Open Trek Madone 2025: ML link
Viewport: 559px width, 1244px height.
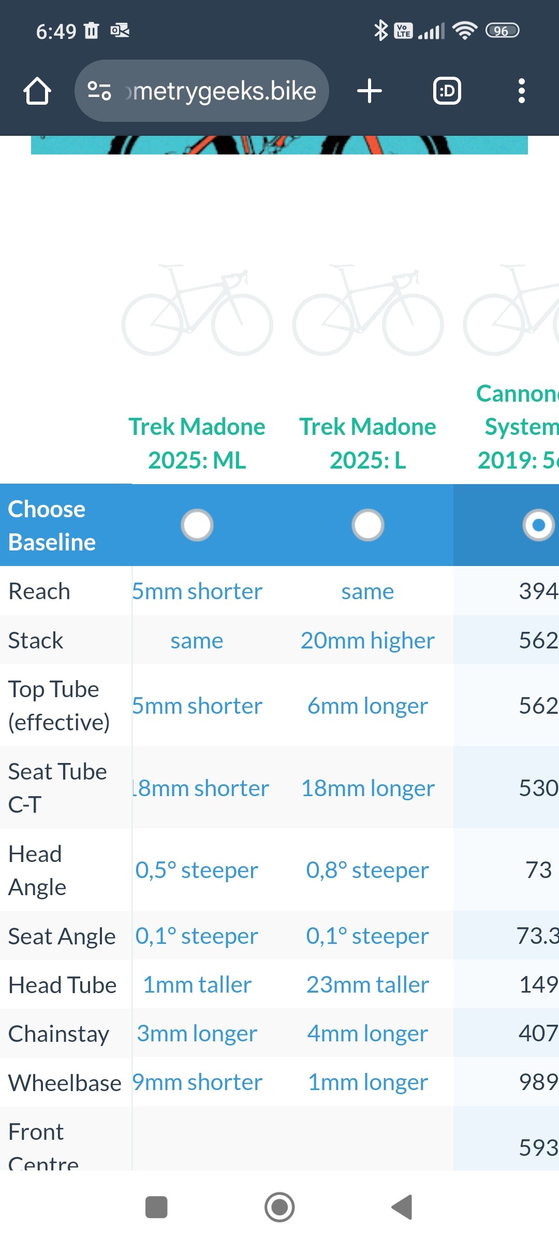197,443
